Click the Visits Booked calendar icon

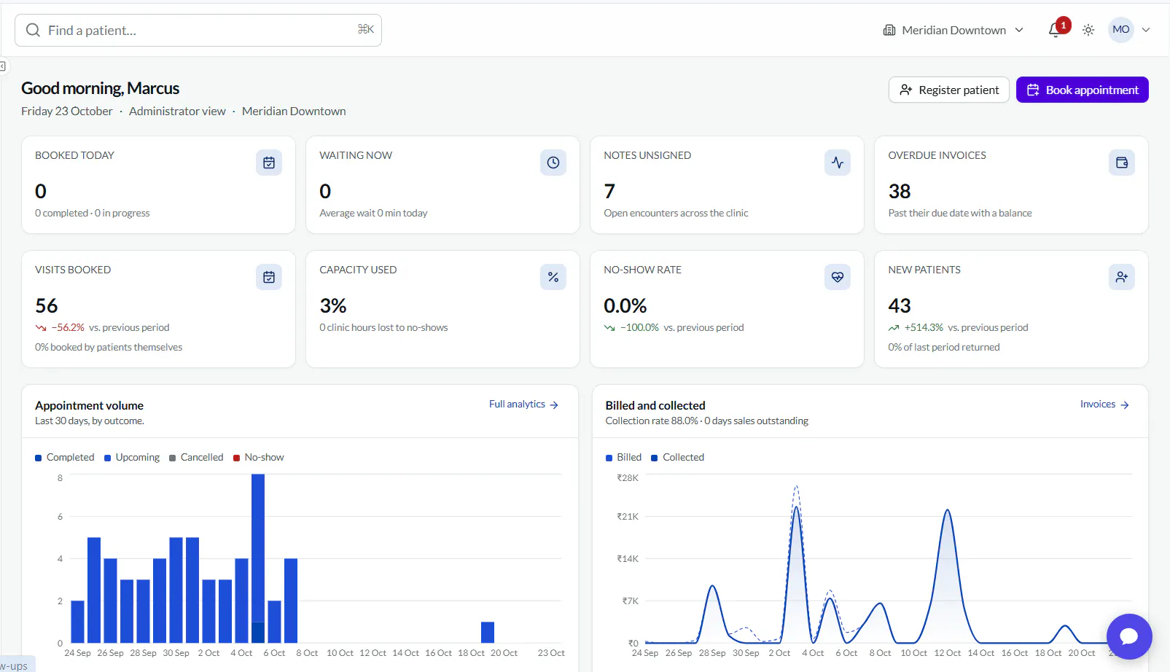269,277
